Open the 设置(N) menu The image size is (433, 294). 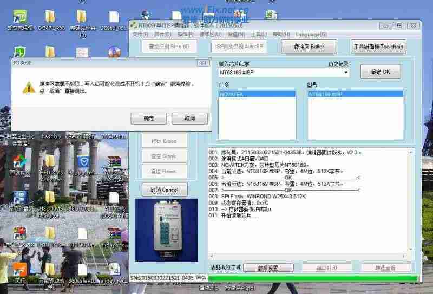236,35
